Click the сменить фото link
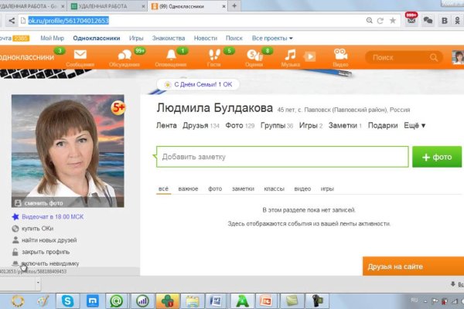This screenshot has height=309, width=464. [x=46, y=202]
